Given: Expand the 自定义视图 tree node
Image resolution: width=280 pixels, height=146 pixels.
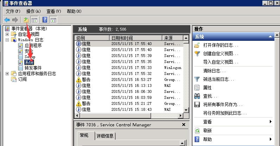Looking at the screenshot, I should (7, 34).
